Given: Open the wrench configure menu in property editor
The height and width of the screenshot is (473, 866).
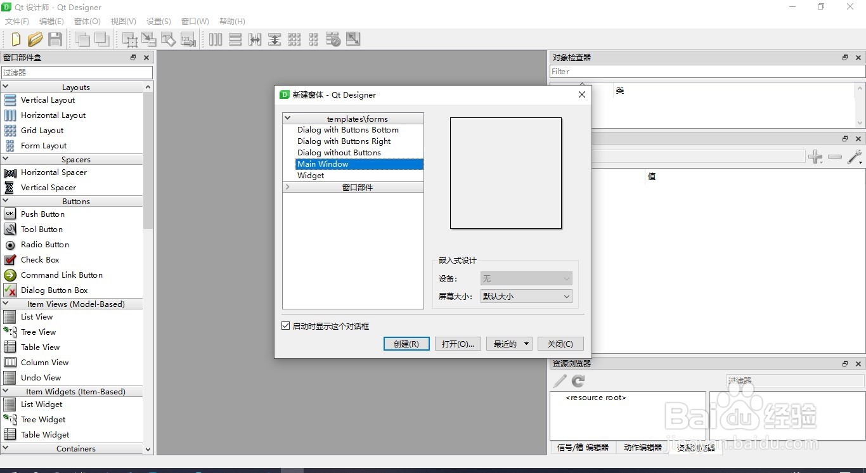Looking at the screenshot, I should [x=855, y=157].
